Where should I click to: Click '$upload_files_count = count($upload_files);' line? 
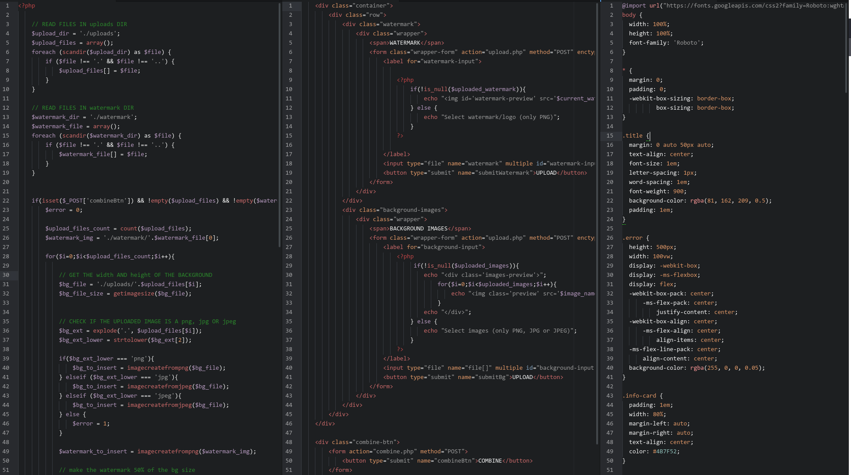click(119, 229)
